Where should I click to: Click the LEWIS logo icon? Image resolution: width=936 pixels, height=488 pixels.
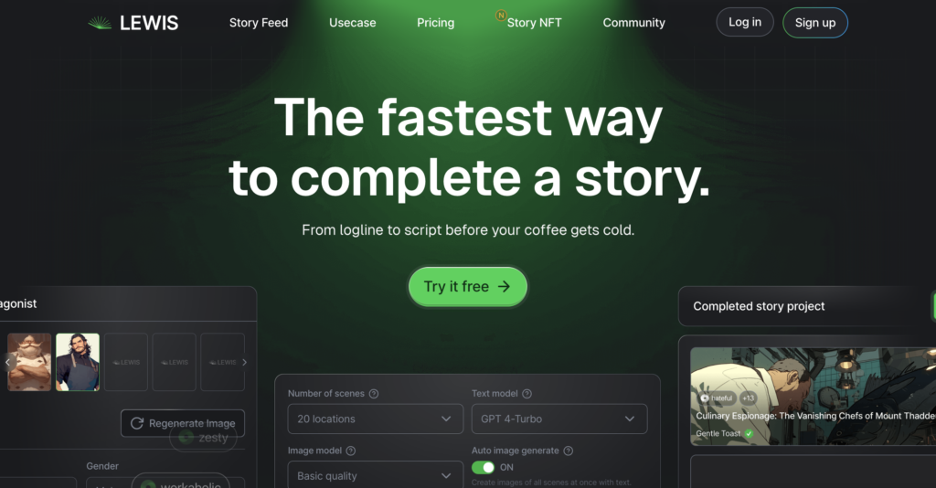[x=100, y=23]
